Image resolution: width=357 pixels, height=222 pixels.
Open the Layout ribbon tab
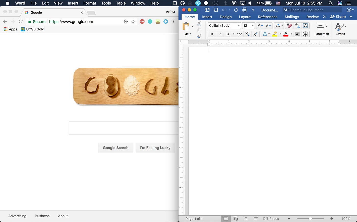point(245,17)
